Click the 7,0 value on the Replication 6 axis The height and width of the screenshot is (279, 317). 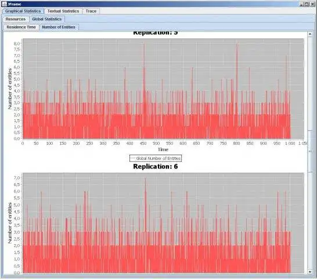17,178
